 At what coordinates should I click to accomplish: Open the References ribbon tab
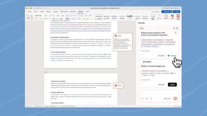coord(64,12)
